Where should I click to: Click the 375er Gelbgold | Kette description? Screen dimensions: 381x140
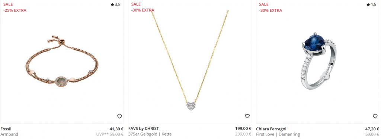pos(150,134)
